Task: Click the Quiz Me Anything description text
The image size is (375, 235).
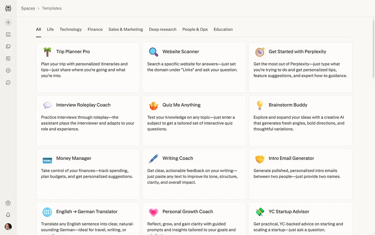Action: click(x=191, y=123)
